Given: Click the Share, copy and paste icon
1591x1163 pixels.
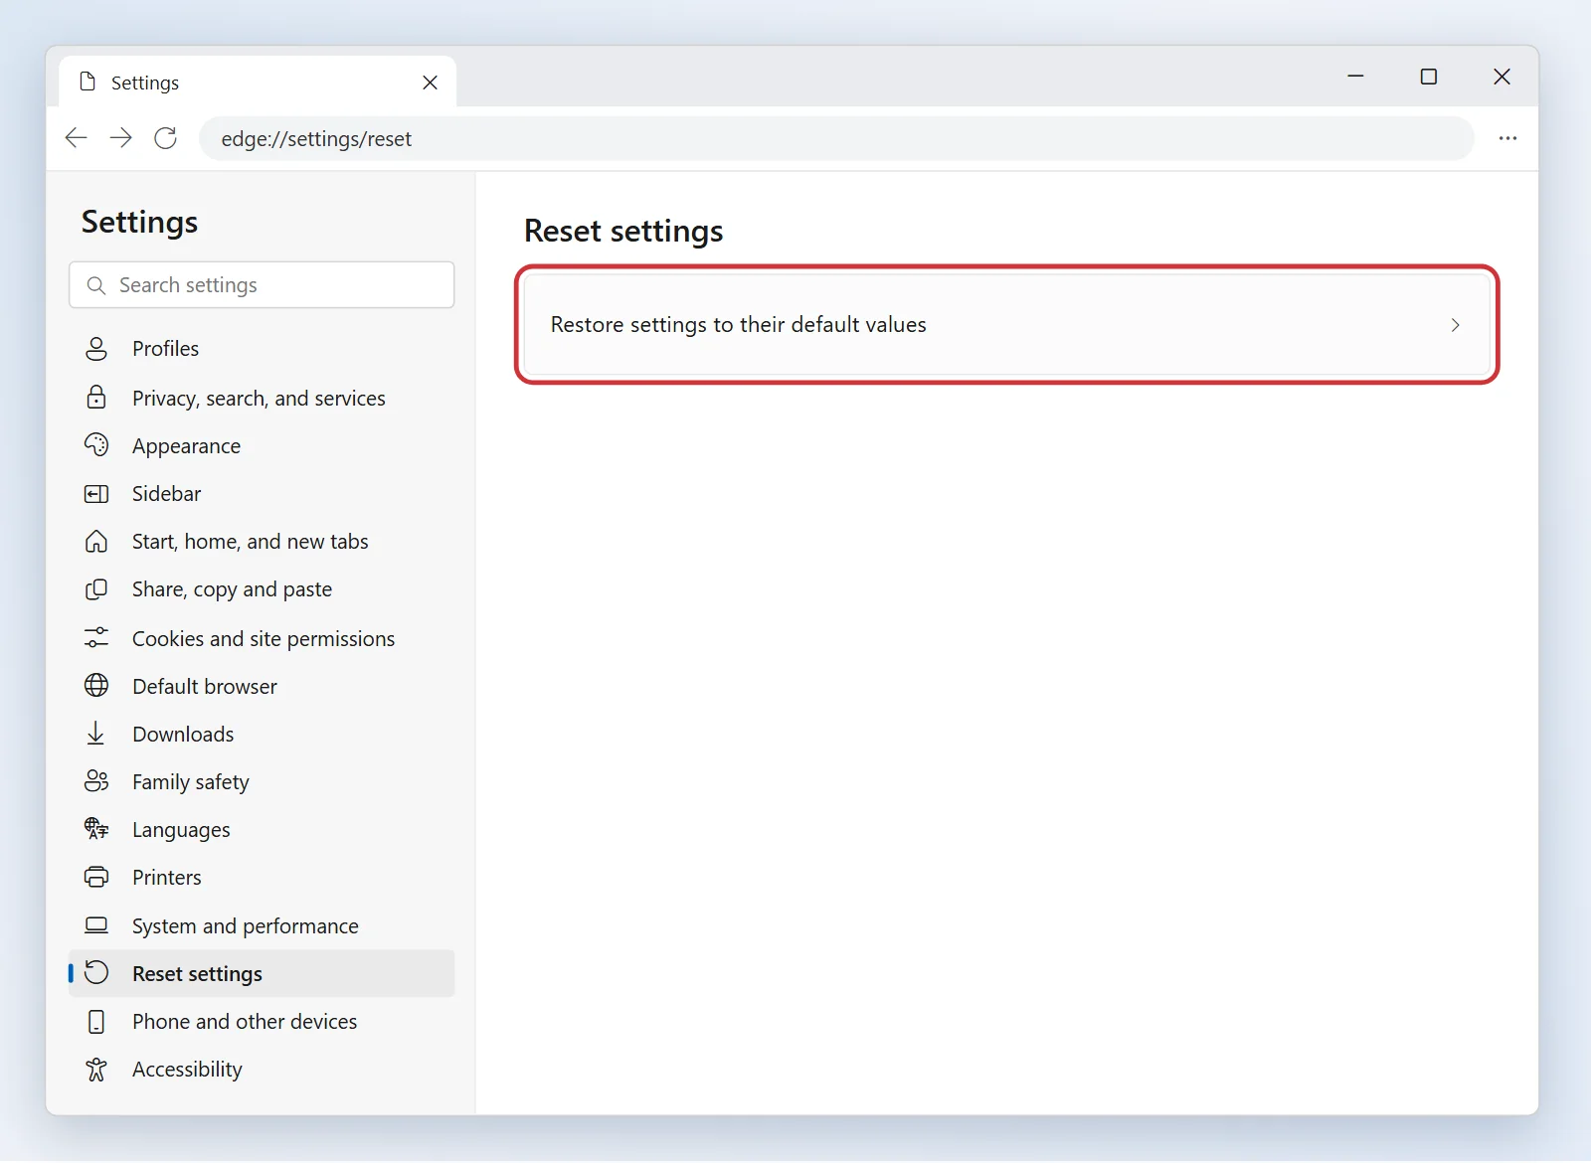Looking at the screenshot, I should [x=96, y=589].
